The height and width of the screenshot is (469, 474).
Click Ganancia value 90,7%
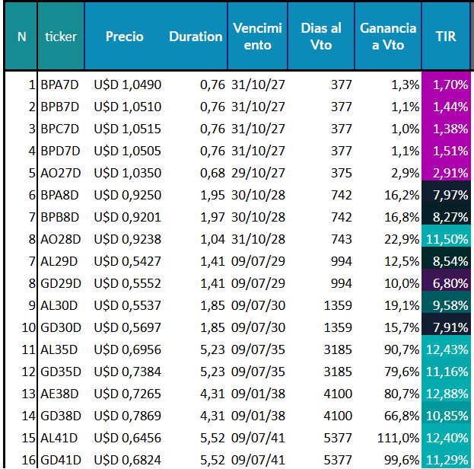coord(402,349)
